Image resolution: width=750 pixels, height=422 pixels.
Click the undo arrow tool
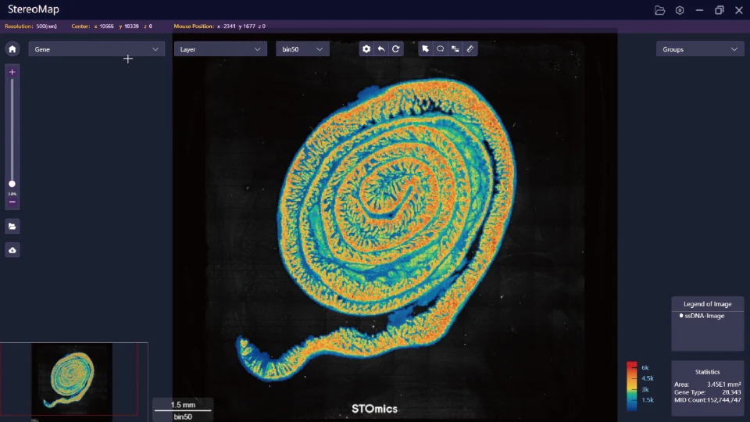381,49
